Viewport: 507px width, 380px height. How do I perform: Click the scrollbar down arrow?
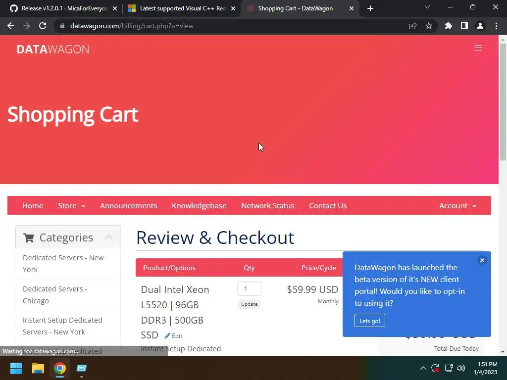pos(503,352)
